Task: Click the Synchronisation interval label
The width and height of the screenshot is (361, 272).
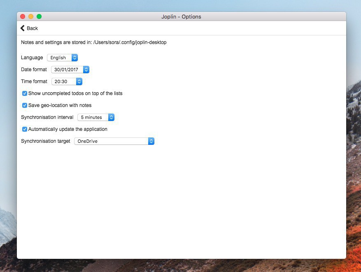Action: pyautogui.click(x=47, y=117)
